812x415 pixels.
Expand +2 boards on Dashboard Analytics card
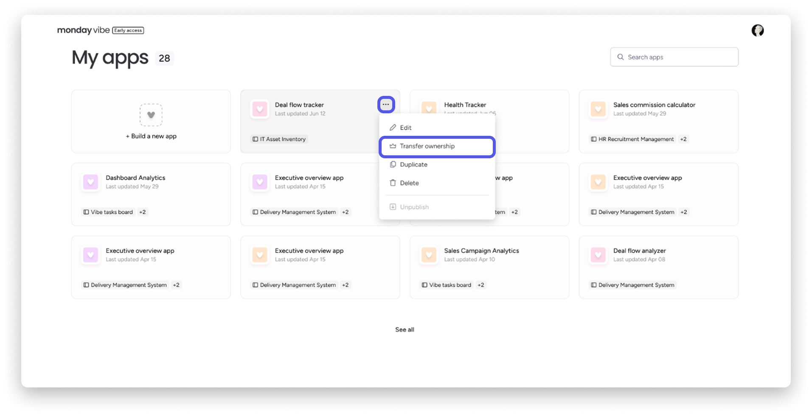[x=143, y=212]
